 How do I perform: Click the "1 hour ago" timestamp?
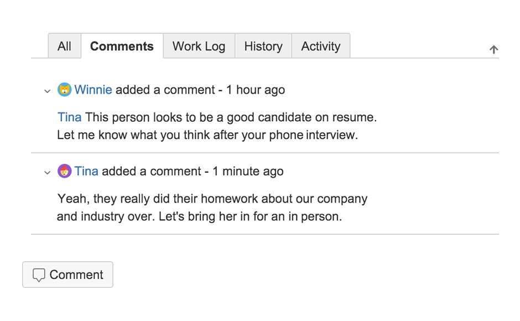pyautogui.click(x=255, y=90)
